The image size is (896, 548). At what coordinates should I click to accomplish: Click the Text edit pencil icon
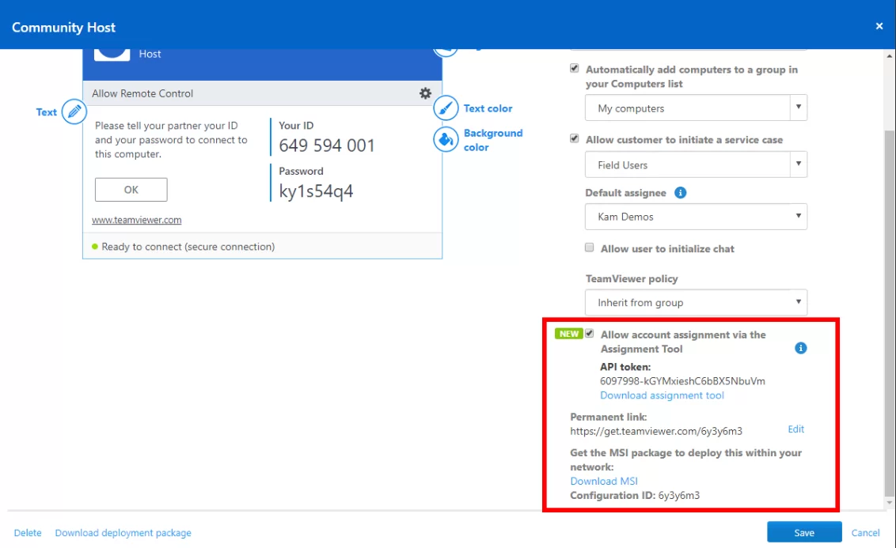[72, 111]
